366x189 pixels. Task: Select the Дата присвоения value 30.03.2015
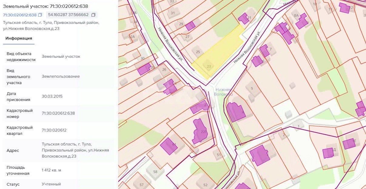[52, 96]
